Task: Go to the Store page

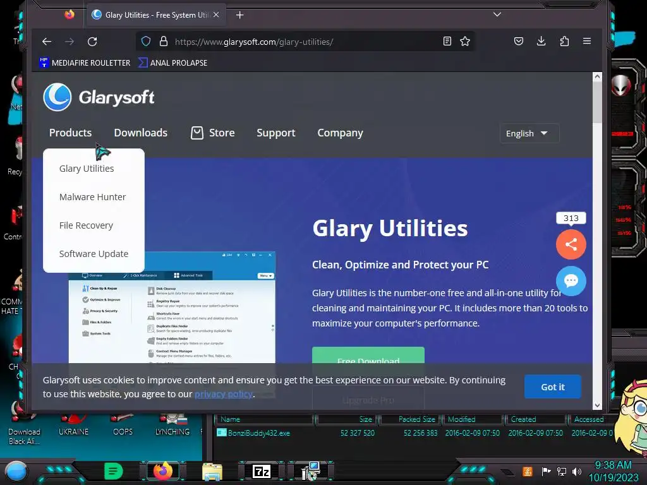Action: (x=213, y=133)
